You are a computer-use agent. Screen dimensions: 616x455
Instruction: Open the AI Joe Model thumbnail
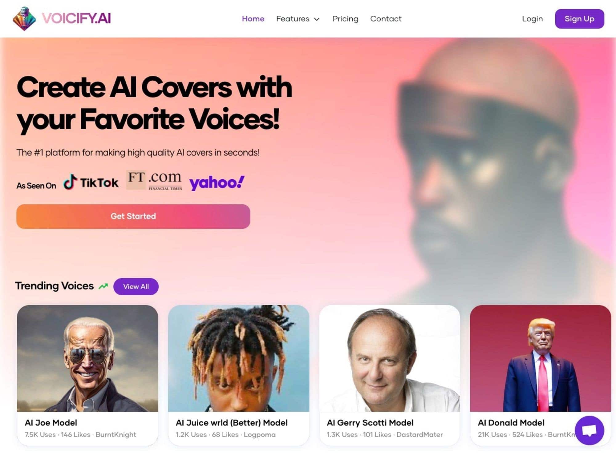[x=87, y=358]
